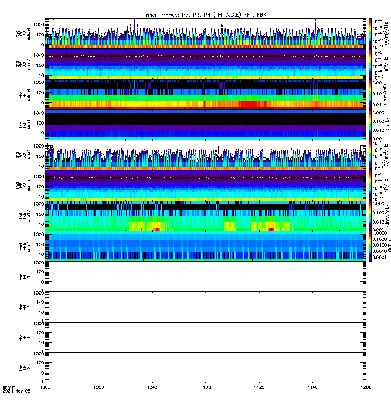Click the 'tha fff 32 scm3' panel label
This screenshot has height=417, width=391.
(x=23, y=64)
